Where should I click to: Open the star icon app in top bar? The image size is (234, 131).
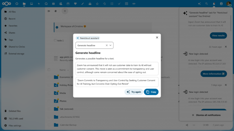pyautogui.click(x=97, y=4)
